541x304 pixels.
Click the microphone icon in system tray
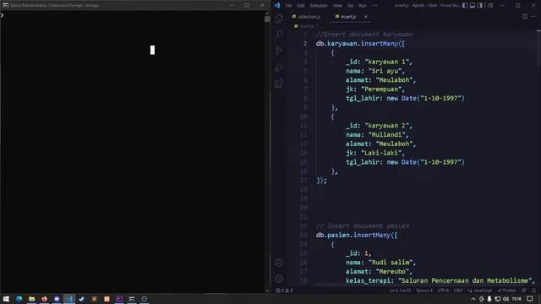(489, 299)
